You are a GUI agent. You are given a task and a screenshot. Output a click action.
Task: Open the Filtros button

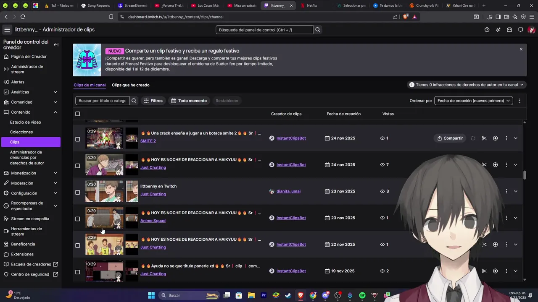(x=153, y=101)
